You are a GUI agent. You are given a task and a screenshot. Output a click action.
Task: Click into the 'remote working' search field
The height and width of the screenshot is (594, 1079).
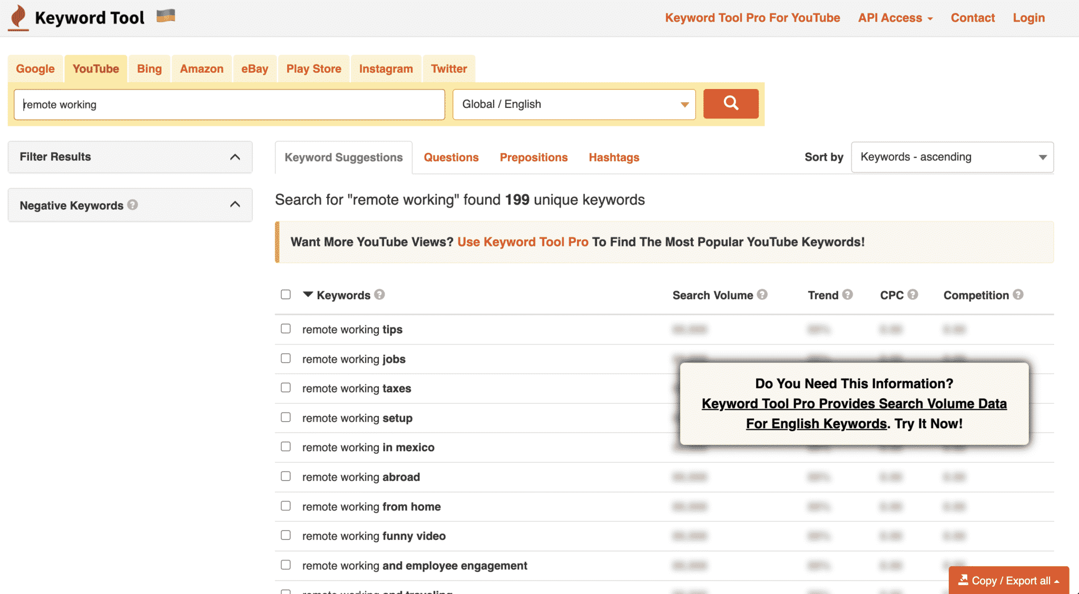tap(229, 104)
